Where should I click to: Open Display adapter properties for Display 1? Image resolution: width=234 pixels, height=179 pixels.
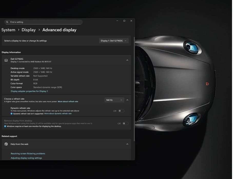[29, 91]
